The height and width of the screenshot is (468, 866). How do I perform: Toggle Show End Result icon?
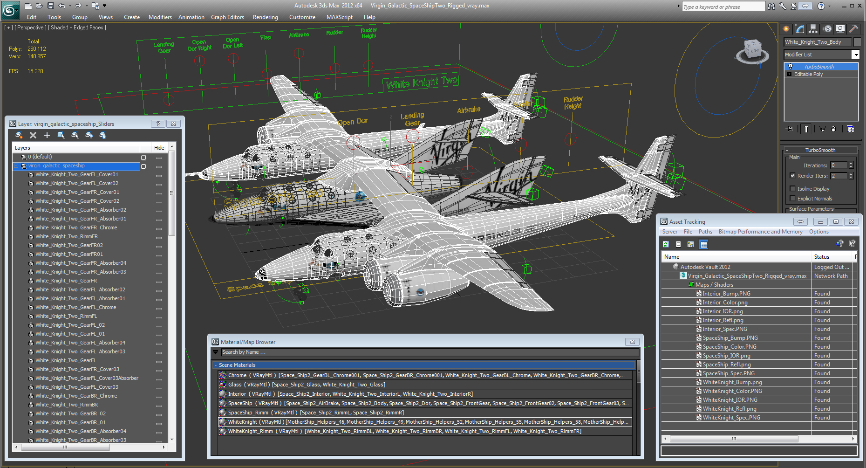click(806, 129)
